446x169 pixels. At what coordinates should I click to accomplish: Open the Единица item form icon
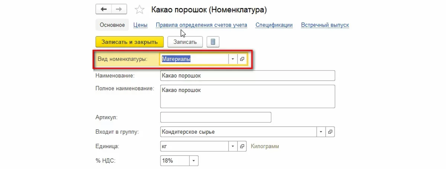point(242,146)
